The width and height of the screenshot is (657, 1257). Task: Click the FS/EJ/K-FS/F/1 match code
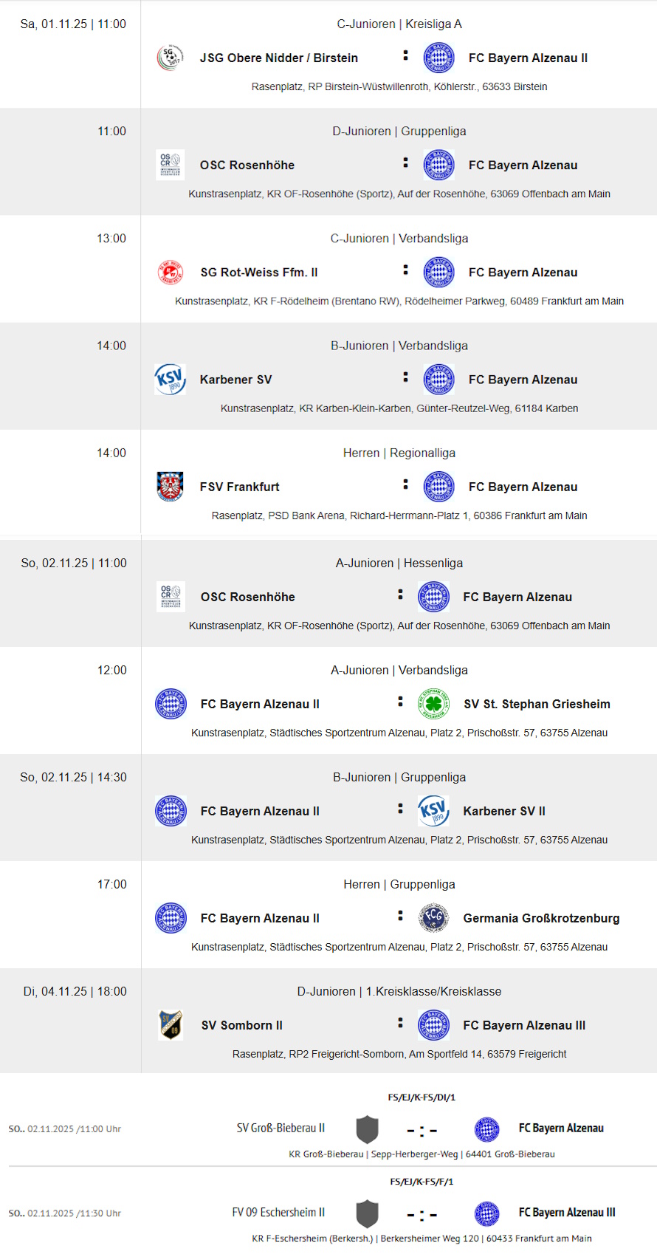(x=422, y=1182)
